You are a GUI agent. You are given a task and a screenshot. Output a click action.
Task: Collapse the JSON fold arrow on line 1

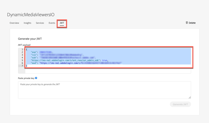[x=24, y=49]
